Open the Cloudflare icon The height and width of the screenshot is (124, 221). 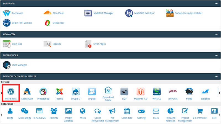(47, 13)
